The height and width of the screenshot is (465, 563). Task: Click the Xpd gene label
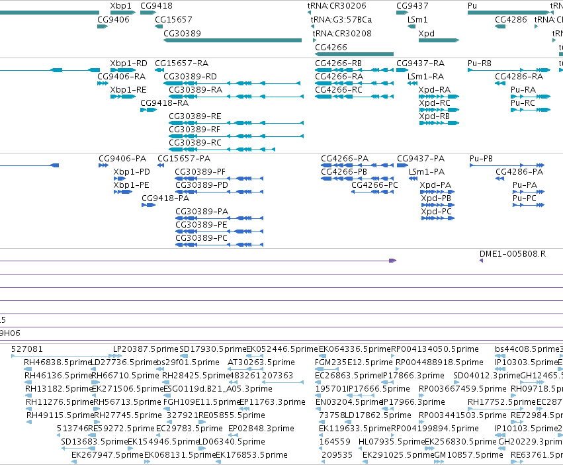[x=427, y=33]
